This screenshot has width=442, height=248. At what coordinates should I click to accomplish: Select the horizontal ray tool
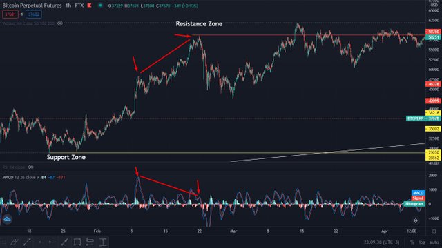coord(52,242)
